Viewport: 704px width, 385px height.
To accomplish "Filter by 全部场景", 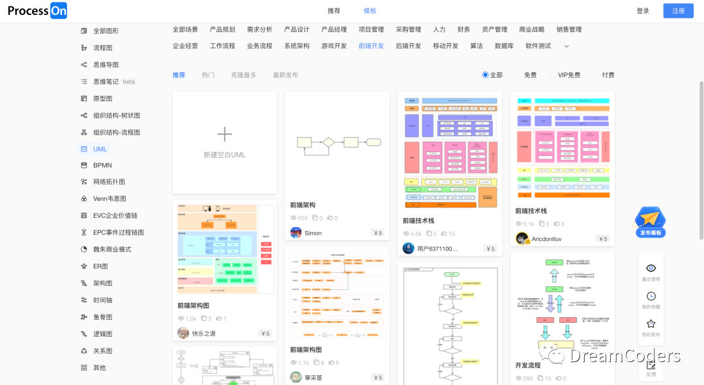I will (x=185, y=29).
